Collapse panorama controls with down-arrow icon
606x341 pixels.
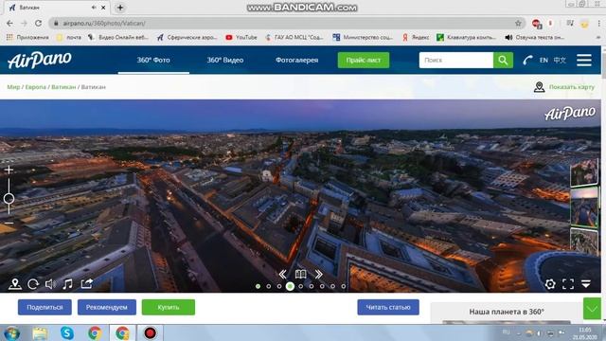coord(586,284)
